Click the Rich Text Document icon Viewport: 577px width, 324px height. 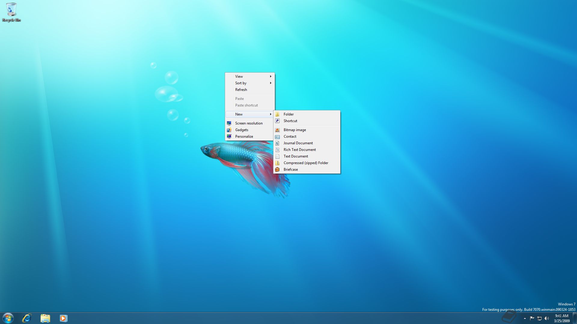pyautogui.click(x=277, y=150)
